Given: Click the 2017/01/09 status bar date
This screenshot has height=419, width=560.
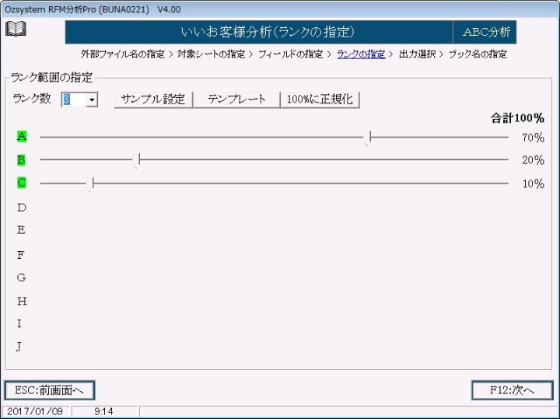Looking at the screenshot, I should pyautogui.click(x=35, y=411).
